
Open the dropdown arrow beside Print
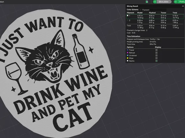point(175,2)
